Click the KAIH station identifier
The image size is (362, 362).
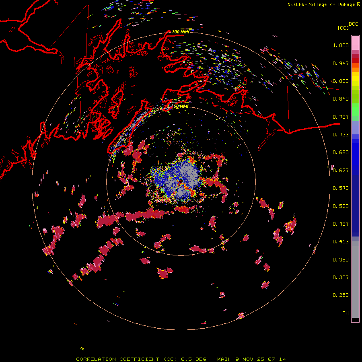click(224, 359)
